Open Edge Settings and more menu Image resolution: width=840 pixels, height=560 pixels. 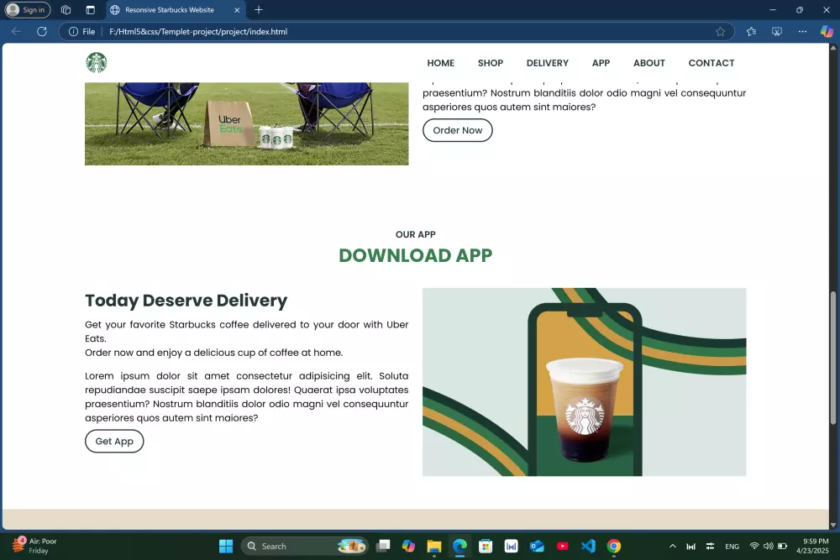802,32
